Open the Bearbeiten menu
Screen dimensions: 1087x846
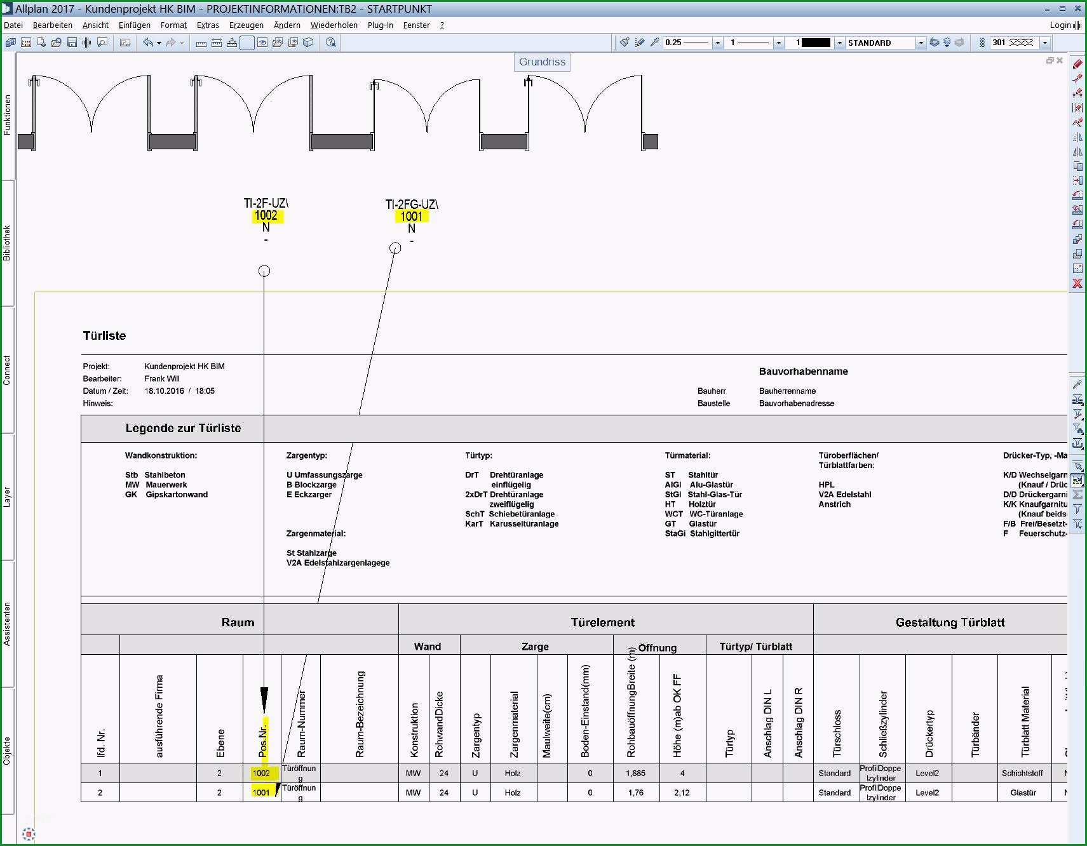tap(53, 25)
